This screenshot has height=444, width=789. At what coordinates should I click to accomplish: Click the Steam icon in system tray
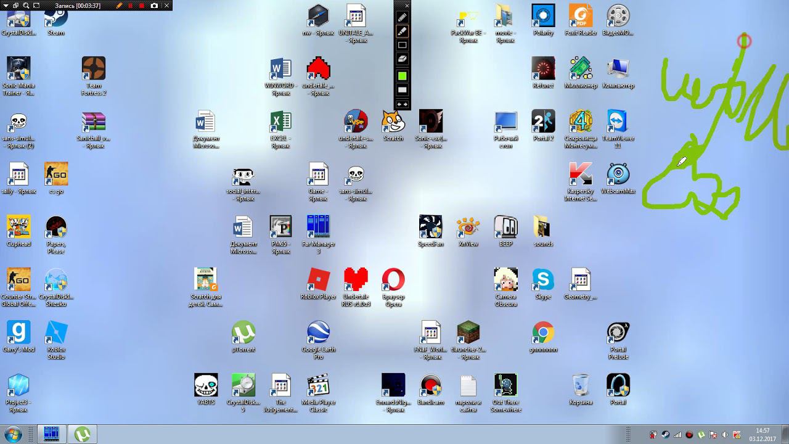coord(665,435)
